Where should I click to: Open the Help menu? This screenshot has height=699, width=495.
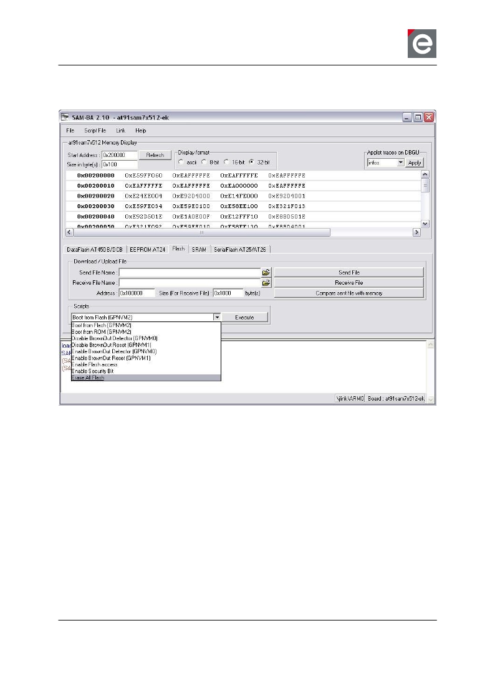140,131
